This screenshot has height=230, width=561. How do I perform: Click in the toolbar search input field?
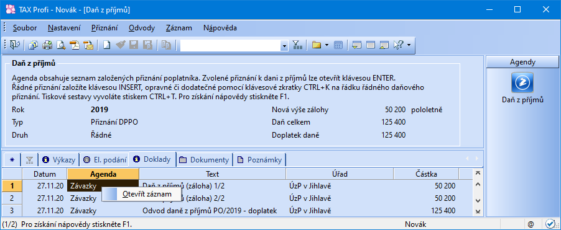(230, 46)
